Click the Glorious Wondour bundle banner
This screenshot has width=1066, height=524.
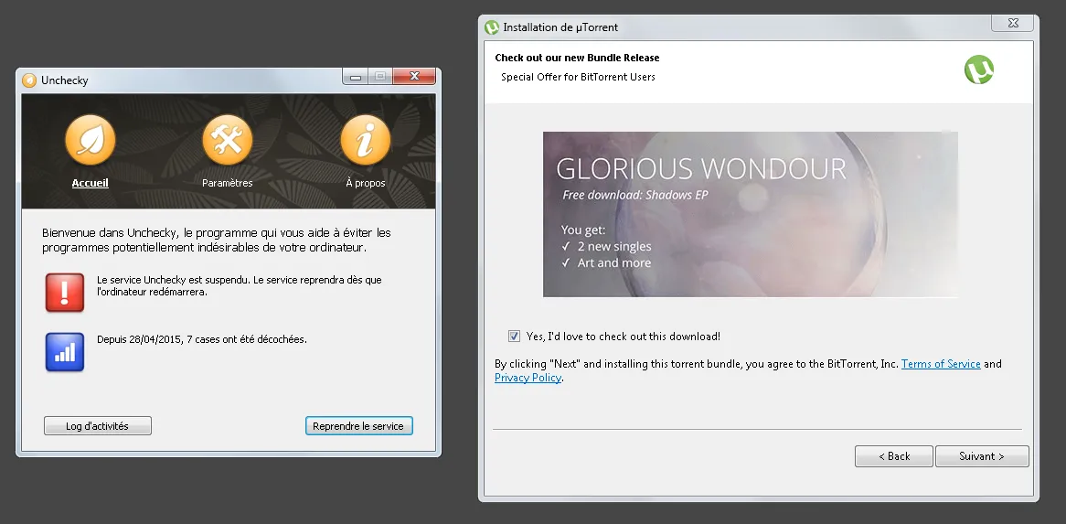[x=750, y=214]
